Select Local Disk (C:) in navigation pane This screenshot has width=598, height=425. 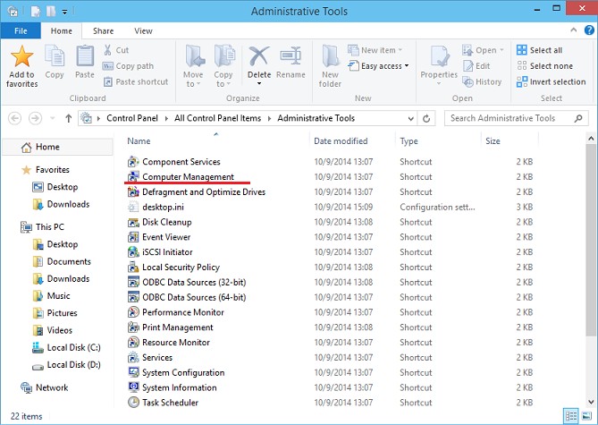point(73,347)
